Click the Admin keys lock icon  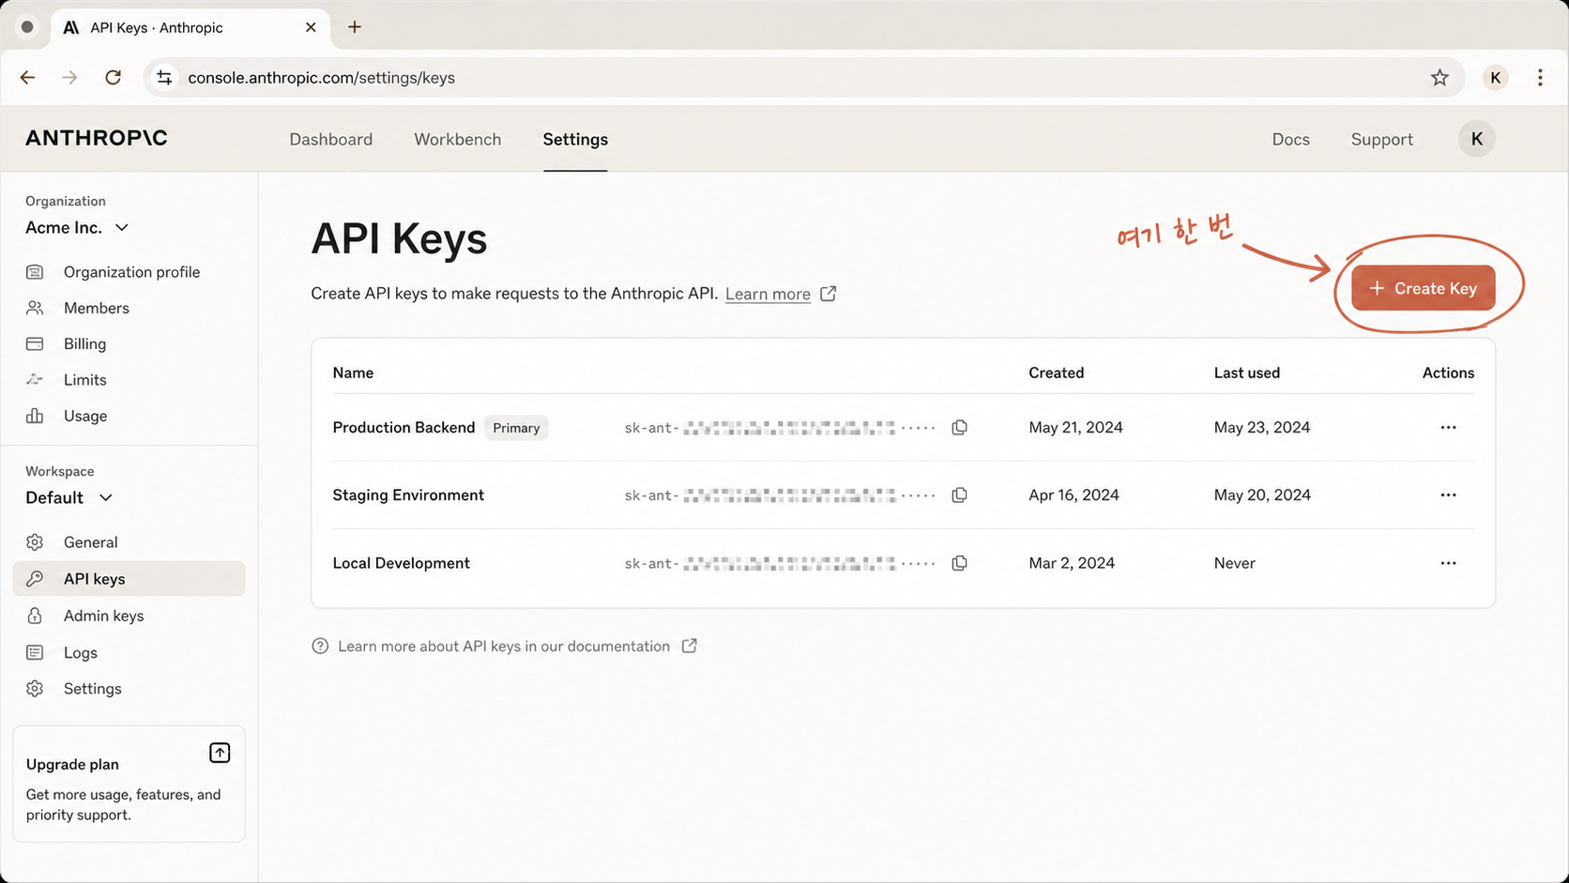click(35, 616)
